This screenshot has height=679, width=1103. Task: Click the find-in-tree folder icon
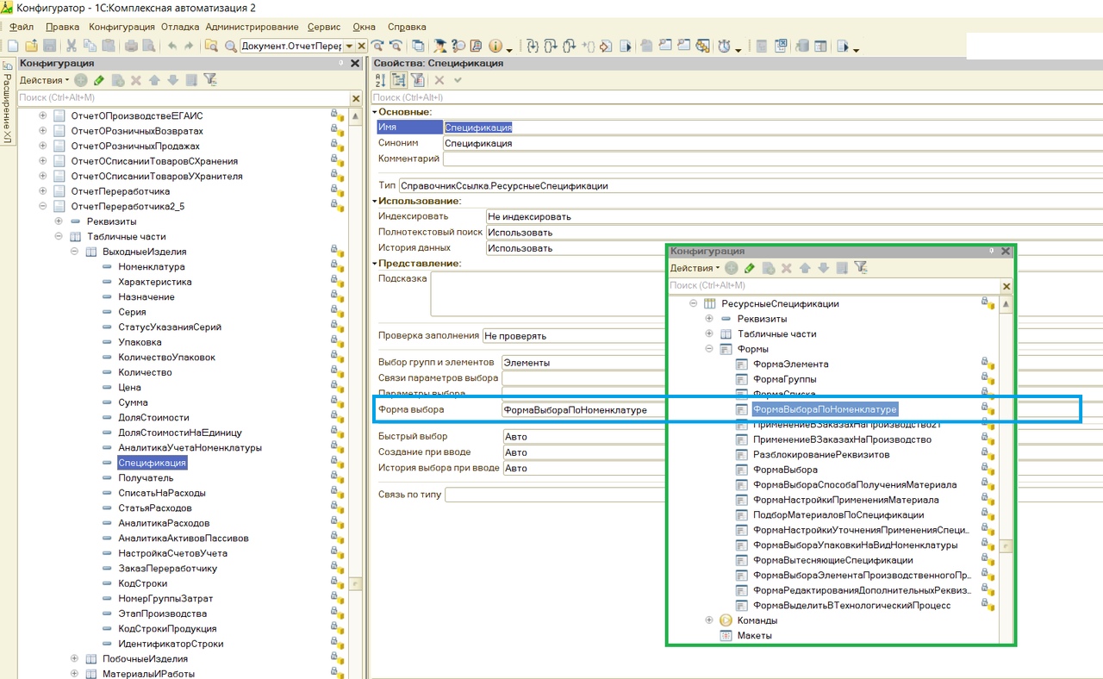[x=211, y=46]
